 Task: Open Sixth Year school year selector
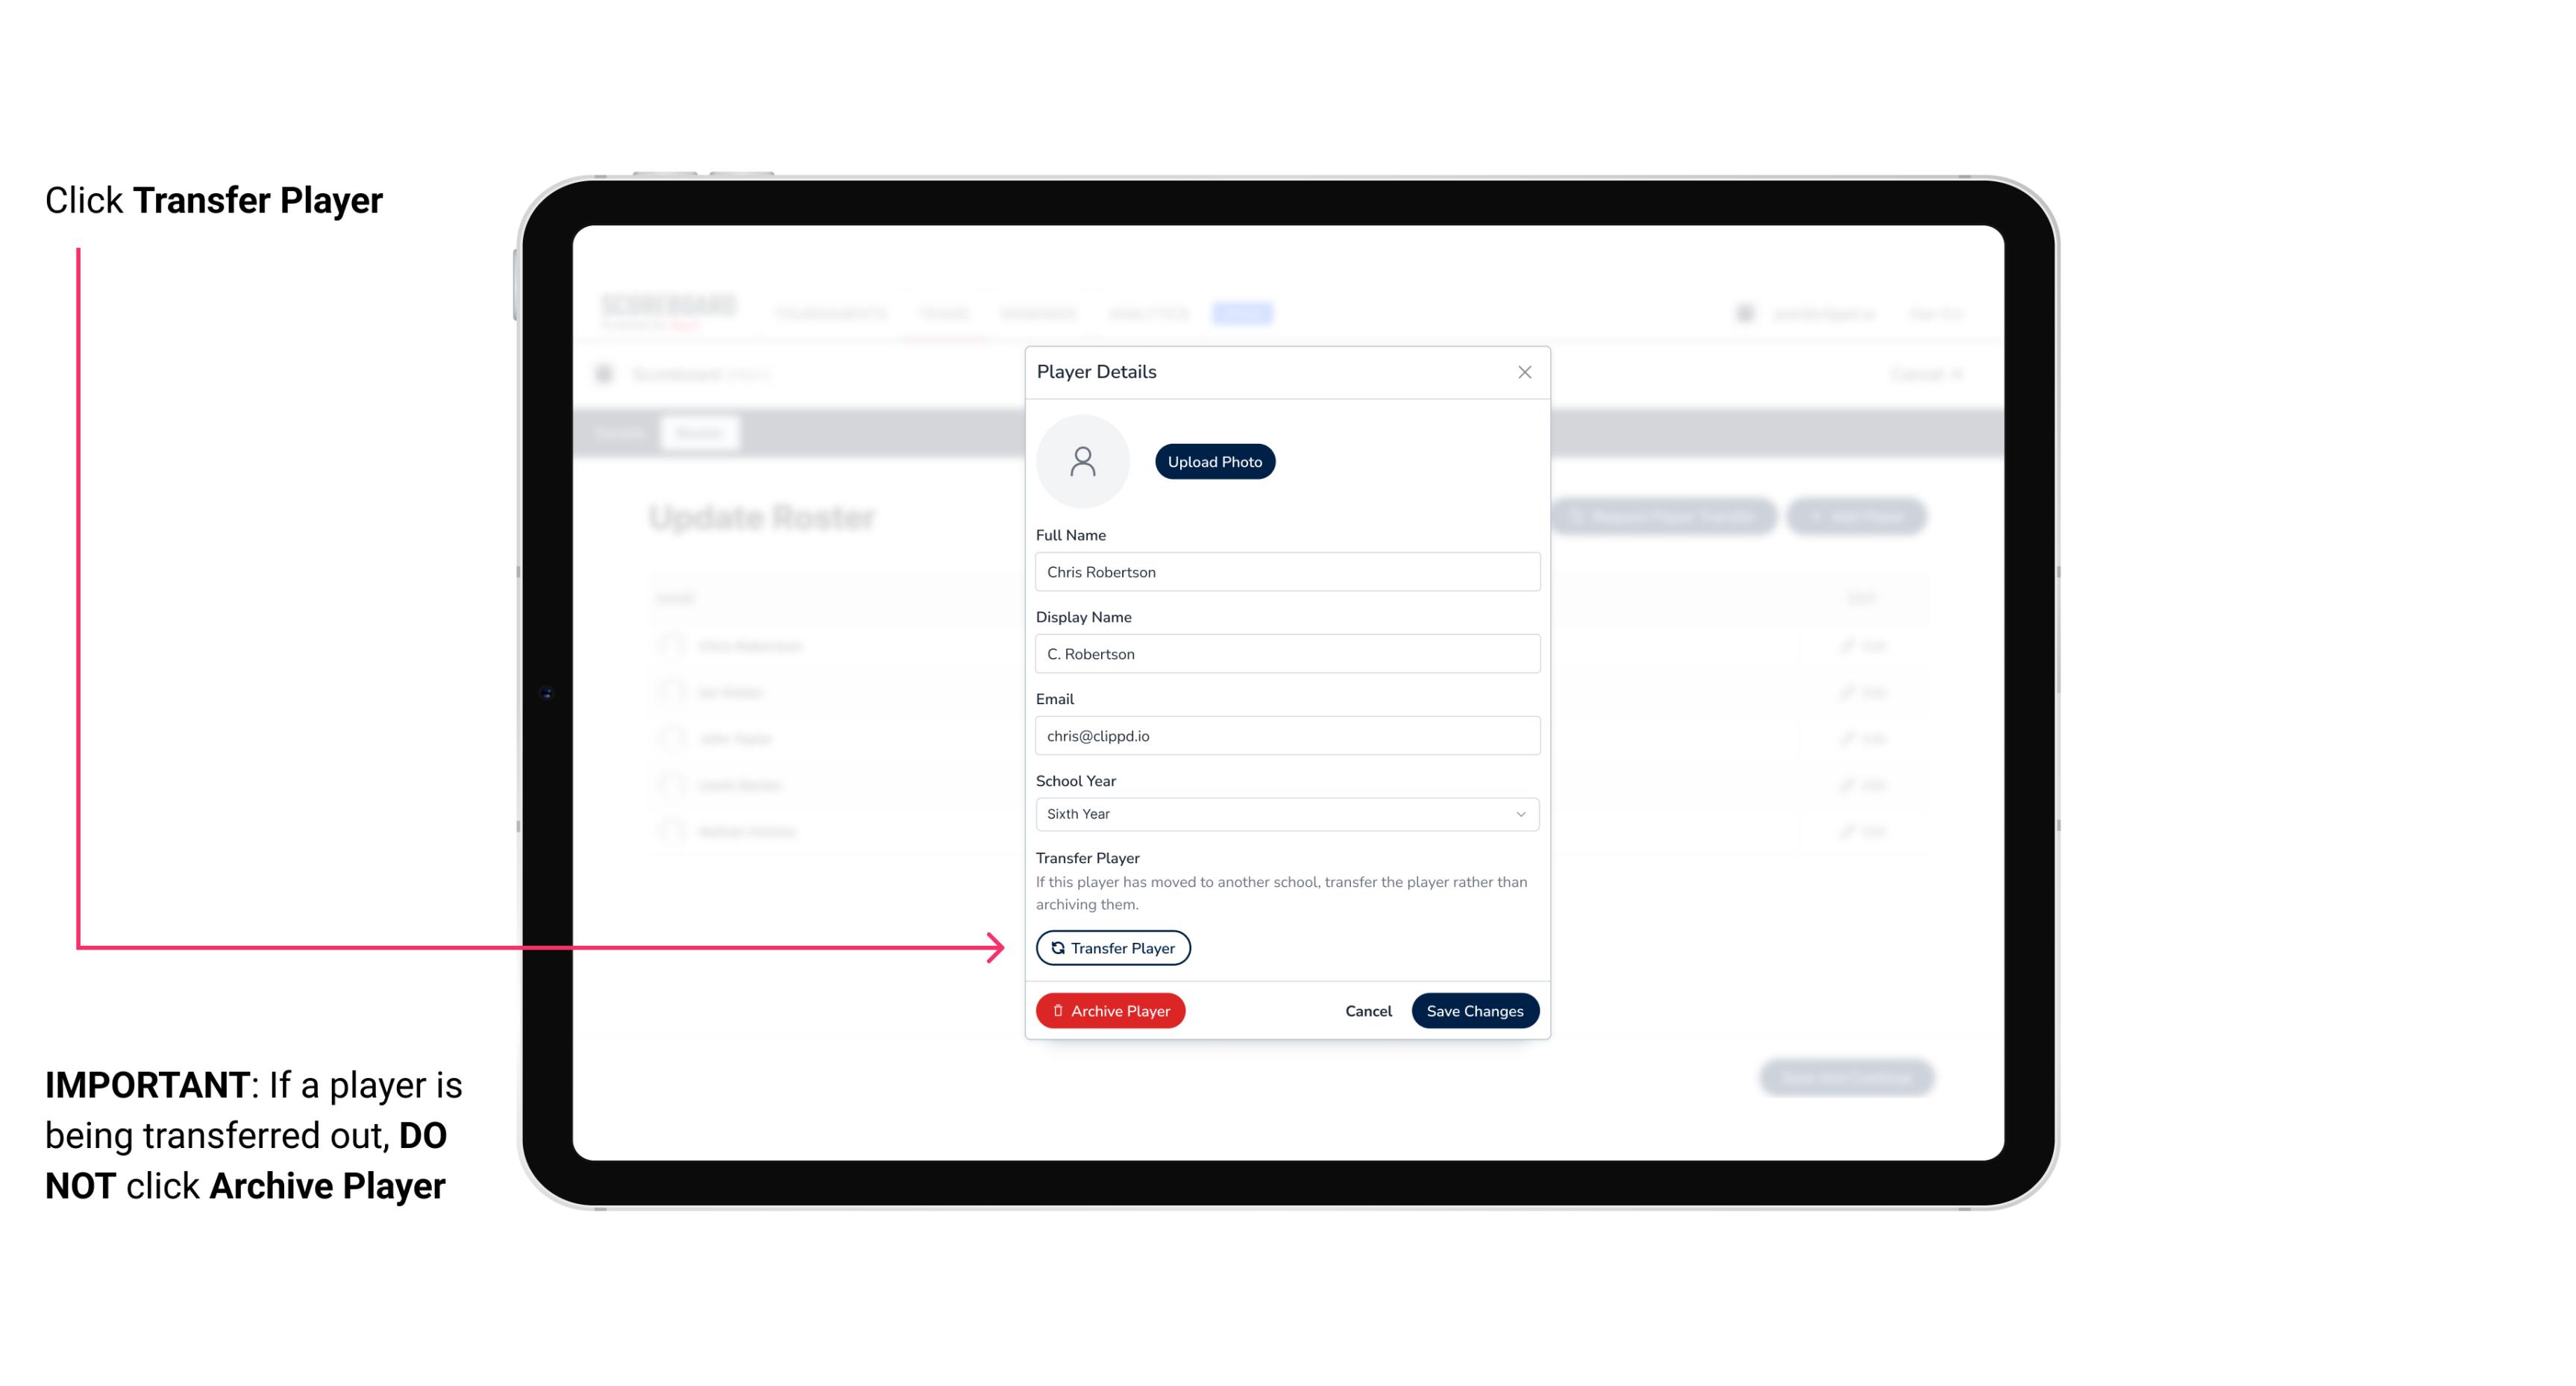1285,812
